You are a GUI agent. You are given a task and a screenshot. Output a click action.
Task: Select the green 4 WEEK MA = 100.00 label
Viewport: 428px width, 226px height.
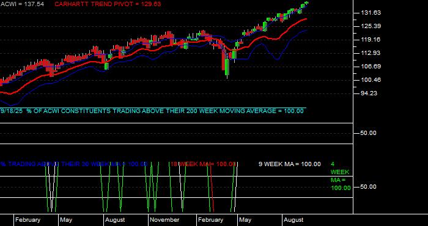pyautogui.click(x=341, y=176)
